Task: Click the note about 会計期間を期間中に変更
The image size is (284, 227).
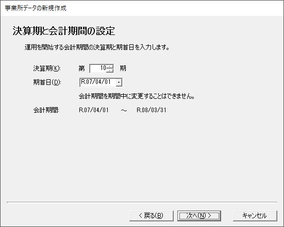Action: click(x=137, y=96)
